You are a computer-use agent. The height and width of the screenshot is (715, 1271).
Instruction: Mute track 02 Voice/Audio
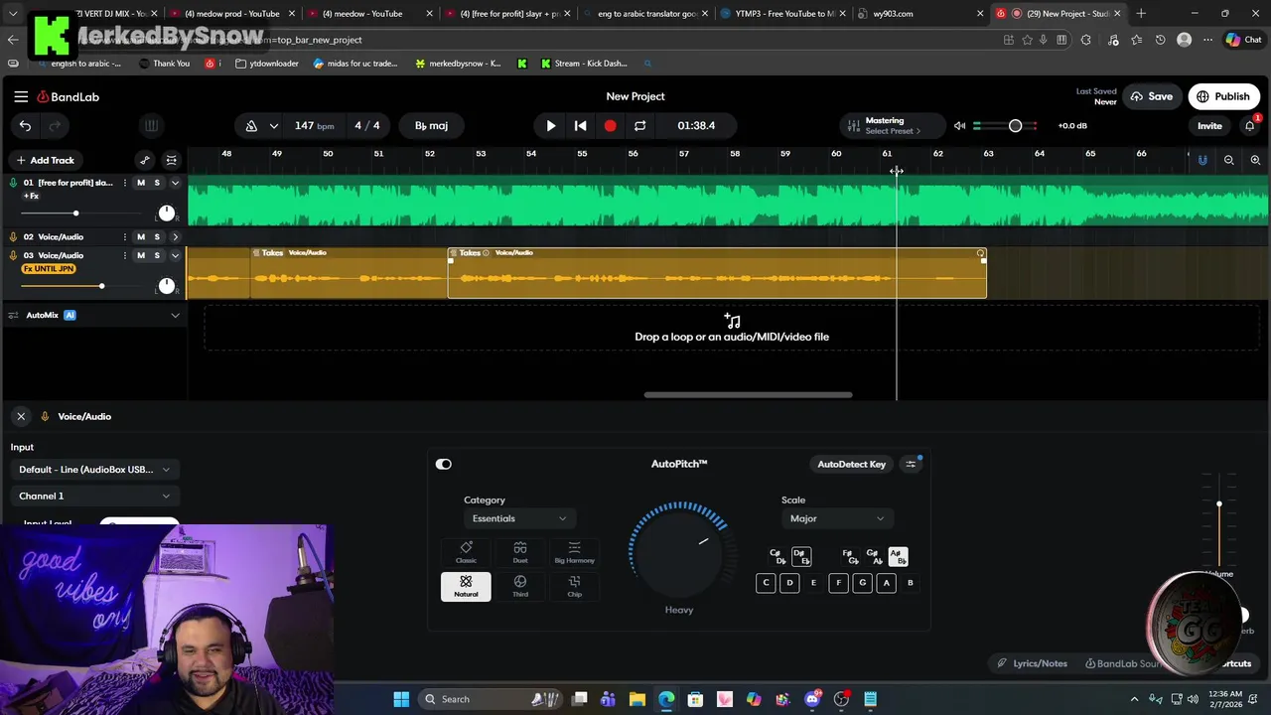pos(141,236)
